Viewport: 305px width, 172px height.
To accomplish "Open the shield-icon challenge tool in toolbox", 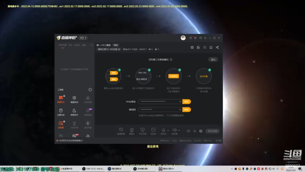I will pyautogui.click(x=74, y=99).
